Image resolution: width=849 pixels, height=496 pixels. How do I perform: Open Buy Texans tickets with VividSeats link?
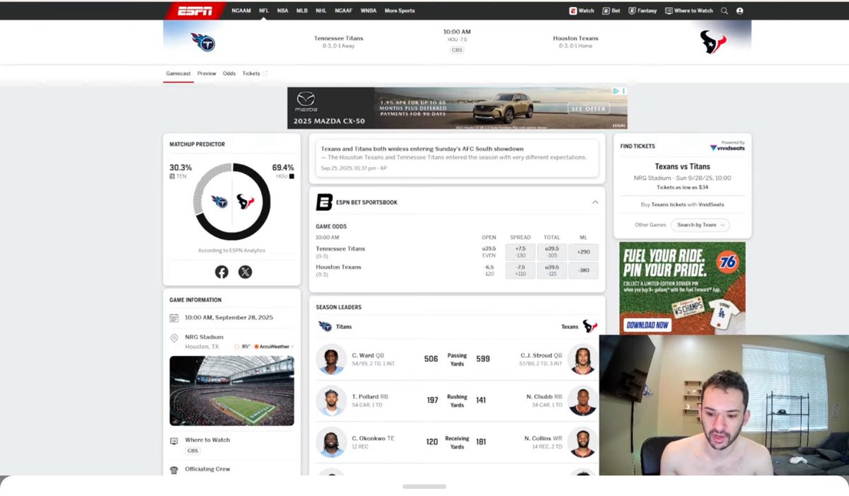pyautogui.click(x=682, y=204)
